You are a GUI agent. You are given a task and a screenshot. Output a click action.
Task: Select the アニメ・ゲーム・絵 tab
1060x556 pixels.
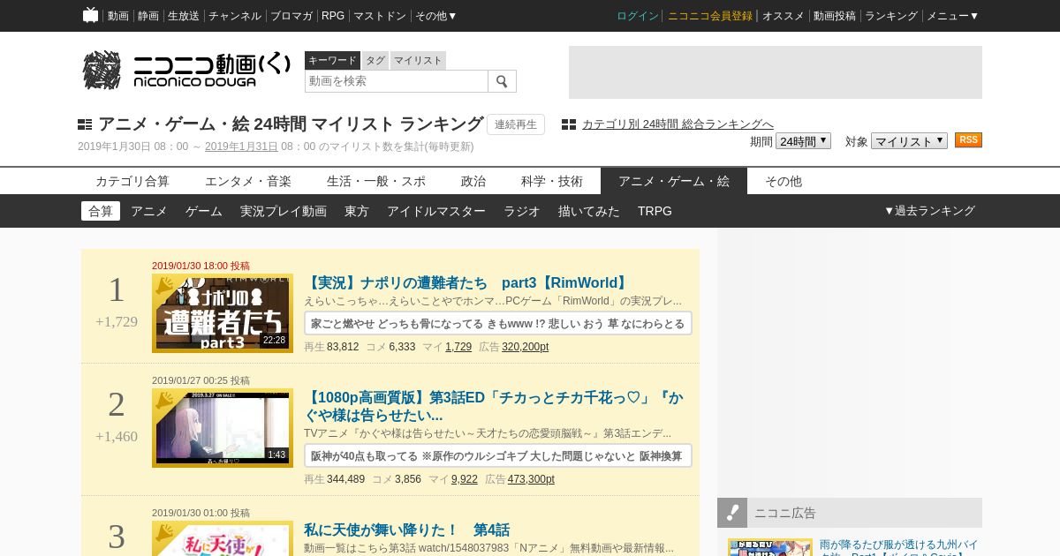(x=674, y=181)
